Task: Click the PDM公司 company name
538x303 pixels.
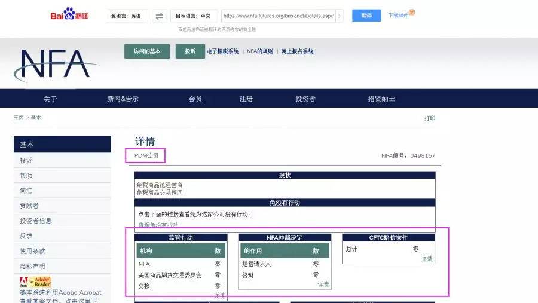Action: point(146,155)
